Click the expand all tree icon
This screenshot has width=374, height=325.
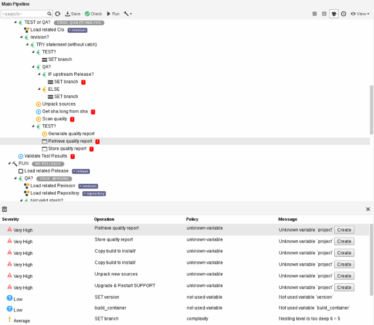point(315,14)
